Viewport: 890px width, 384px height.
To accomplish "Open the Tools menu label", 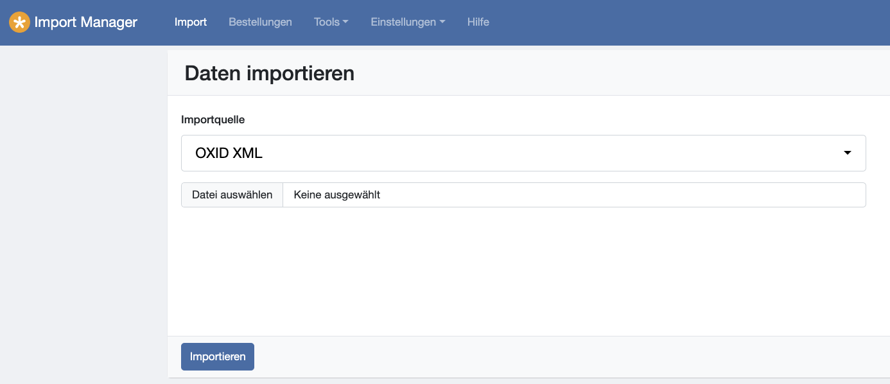I will point(326,22).
